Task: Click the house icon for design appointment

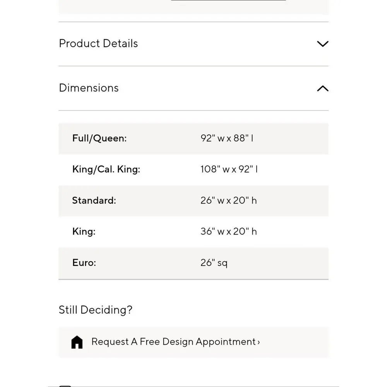Action: coord(77,342)
